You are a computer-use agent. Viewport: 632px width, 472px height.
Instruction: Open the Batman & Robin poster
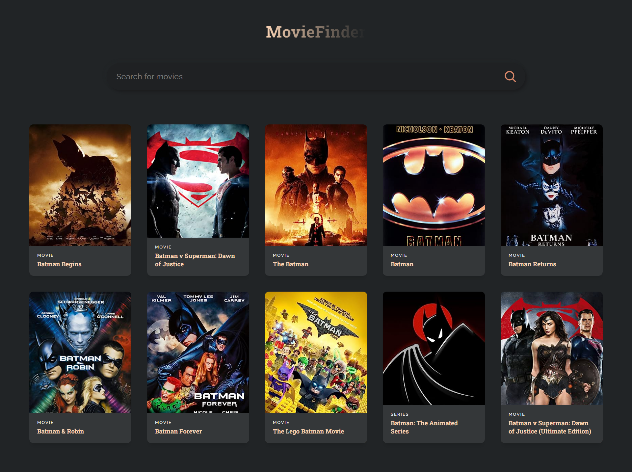[80, 352]
